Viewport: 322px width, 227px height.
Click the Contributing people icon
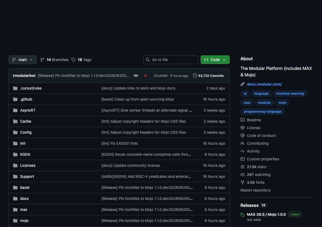click(242, 143)
